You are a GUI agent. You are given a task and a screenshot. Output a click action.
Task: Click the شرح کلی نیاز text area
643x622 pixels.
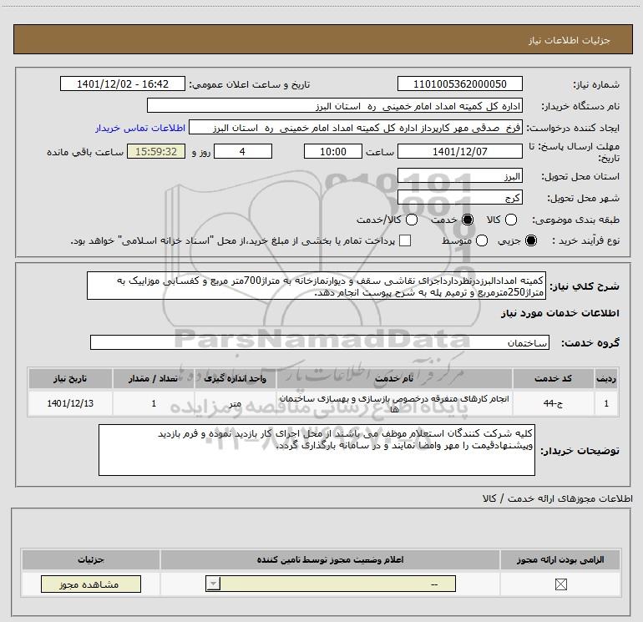pos(316,286)
